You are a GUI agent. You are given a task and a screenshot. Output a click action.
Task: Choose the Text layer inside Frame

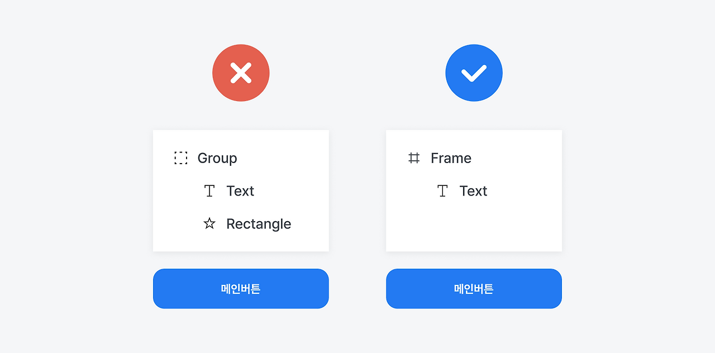[x=473, y=191]
